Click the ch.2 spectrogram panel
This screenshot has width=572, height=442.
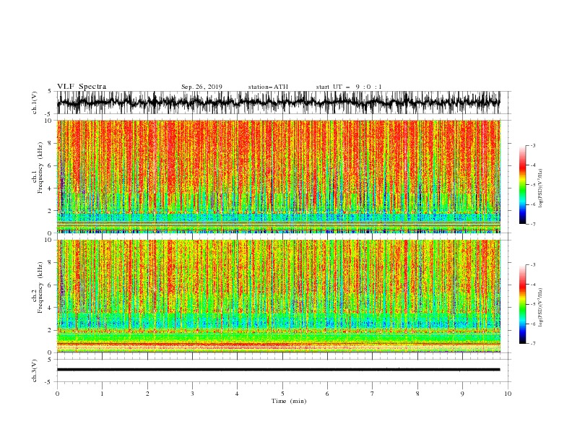(279, 296)
